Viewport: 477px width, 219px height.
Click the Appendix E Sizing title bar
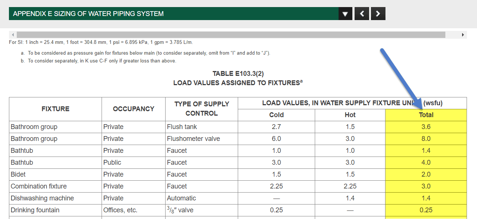coord(173,14)
